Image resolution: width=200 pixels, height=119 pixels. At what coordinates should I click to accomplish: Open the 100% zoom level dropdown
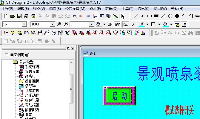pos(52,24)
